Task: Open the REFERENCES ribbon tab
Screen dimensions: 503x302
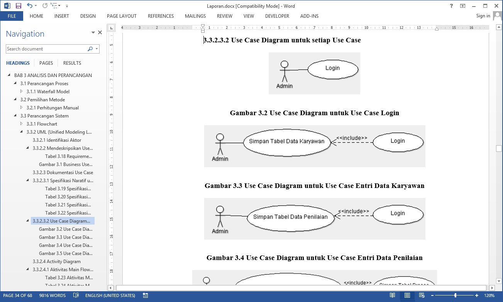Action: click(161, 16)
